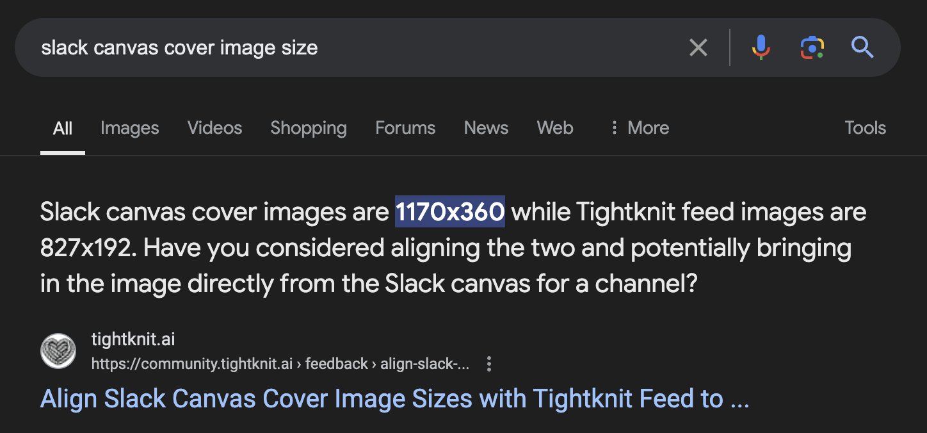Click the tightknit.ai site favicon
The height and width of the screenshot is (433, 927).
(58, 351)
